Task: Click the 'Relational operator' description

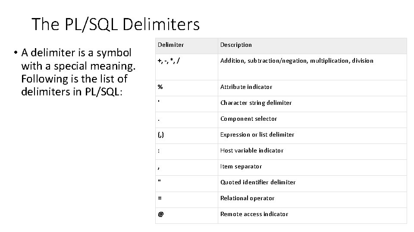Action: tap(247, 198)
